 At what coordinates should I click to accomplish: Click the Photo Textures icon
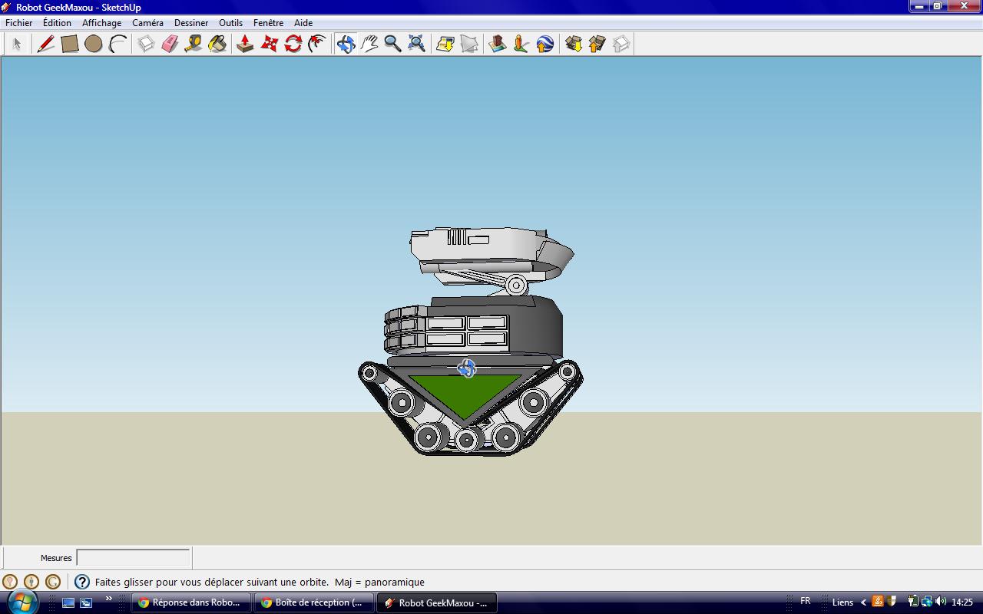tap(521, 44)
